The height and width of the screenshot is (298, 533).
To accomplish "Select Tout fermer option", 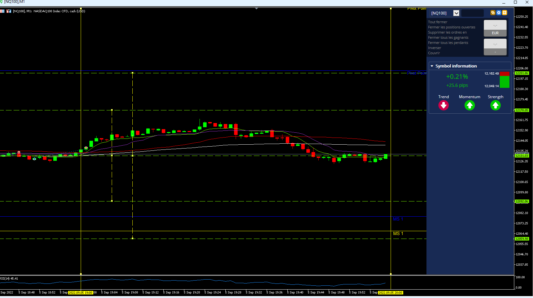I will tap(438, 22).
